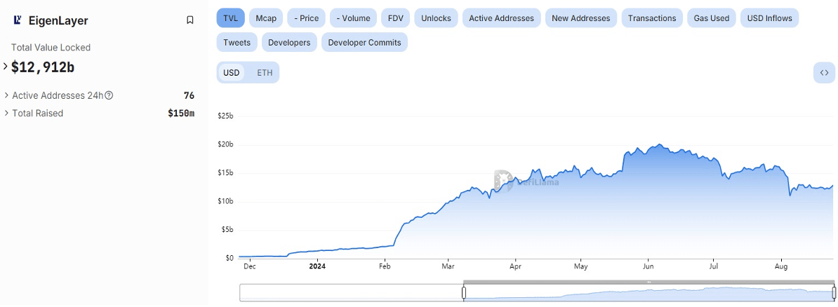Turn on the FDV metric
The width and height of the screenshot is (838, 307).
coord(395,18)
